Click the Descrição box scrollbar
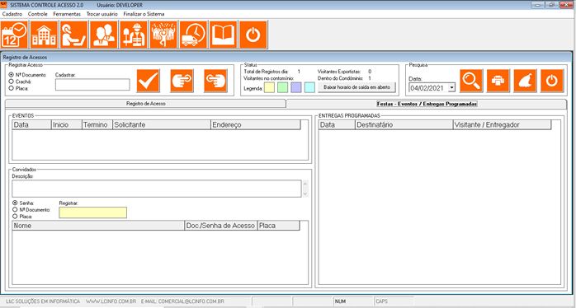This screenshot has height=308, width=576. tap(305, 189)
